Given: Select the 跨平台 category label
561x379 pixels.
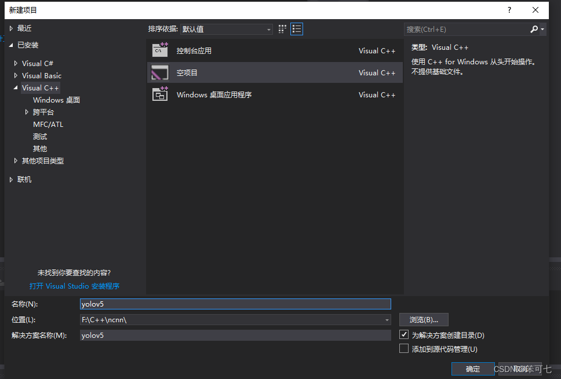Looking at the screenshot, I should [x=43, y=112].
